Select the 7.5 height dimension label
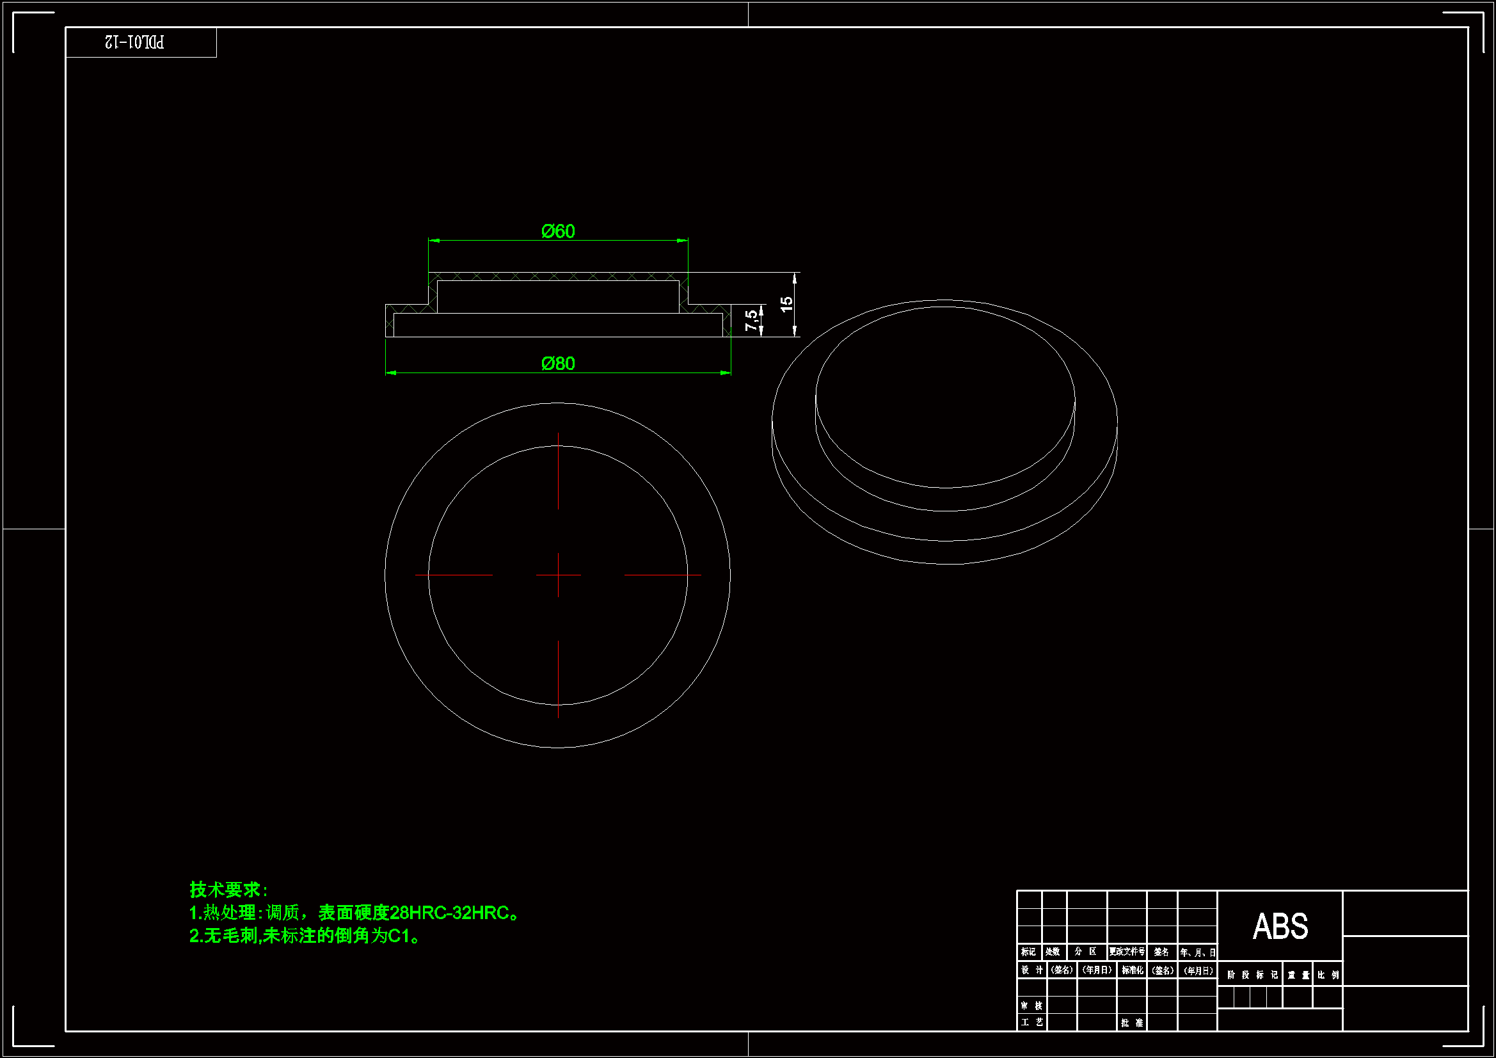Image resolution: width=1496 pixels, height=1058 pixels. 751,319
